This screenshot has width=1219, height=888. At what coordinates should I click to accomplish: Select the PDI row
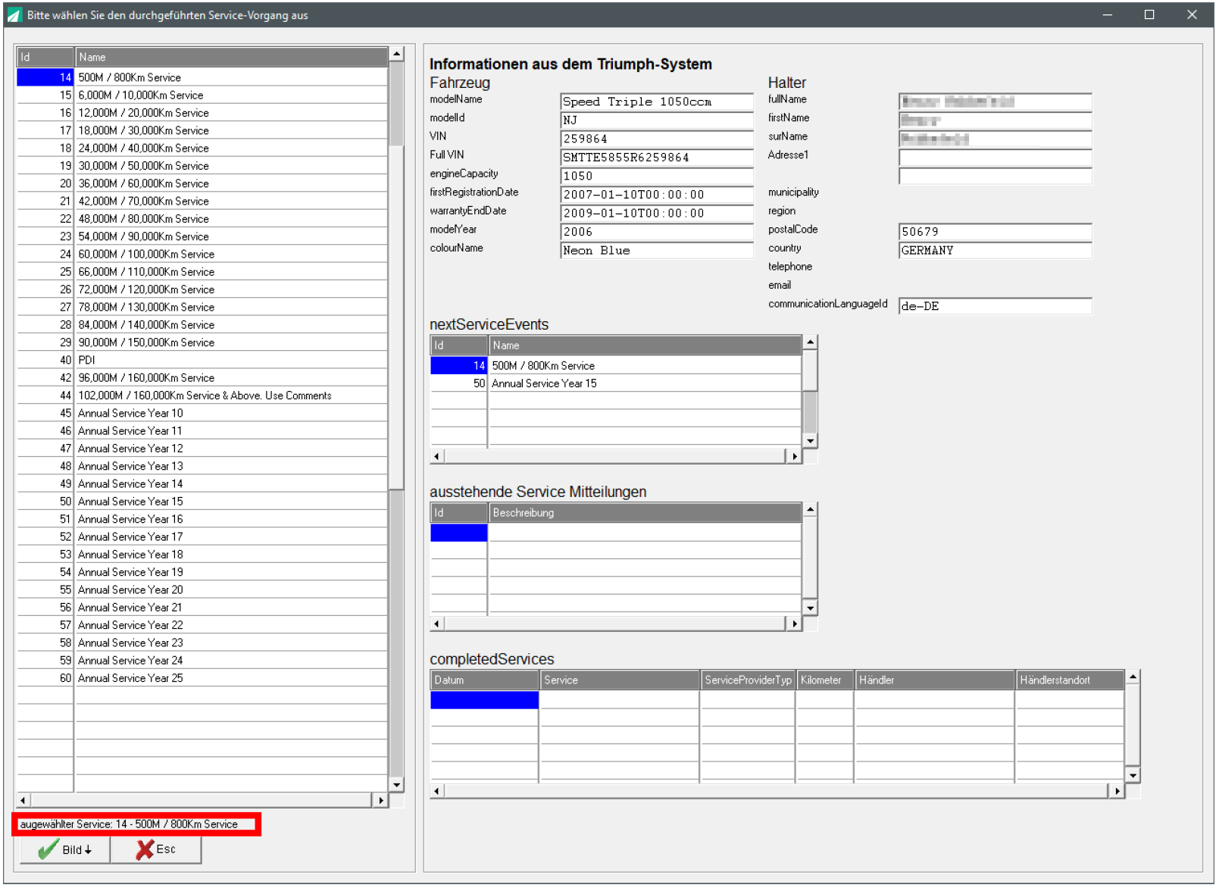pos(202,360)
